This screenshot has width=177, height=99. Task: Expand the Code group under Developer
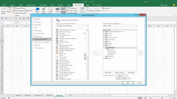pos(109,50)
